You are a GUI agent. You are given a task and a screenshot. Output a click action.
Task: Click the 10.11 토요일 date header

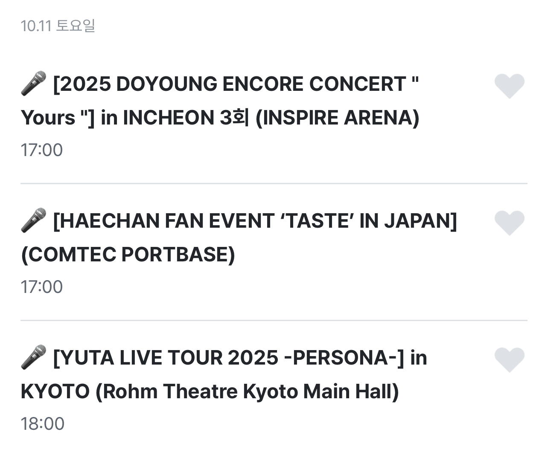(58, 26)
